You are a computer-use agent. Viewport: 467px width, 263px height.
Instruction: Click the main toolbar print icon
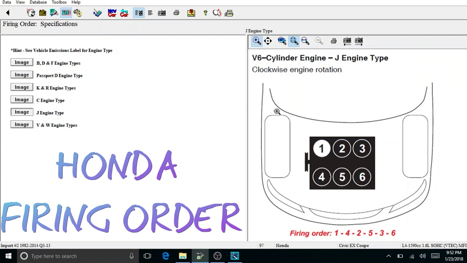pos(177,13)
